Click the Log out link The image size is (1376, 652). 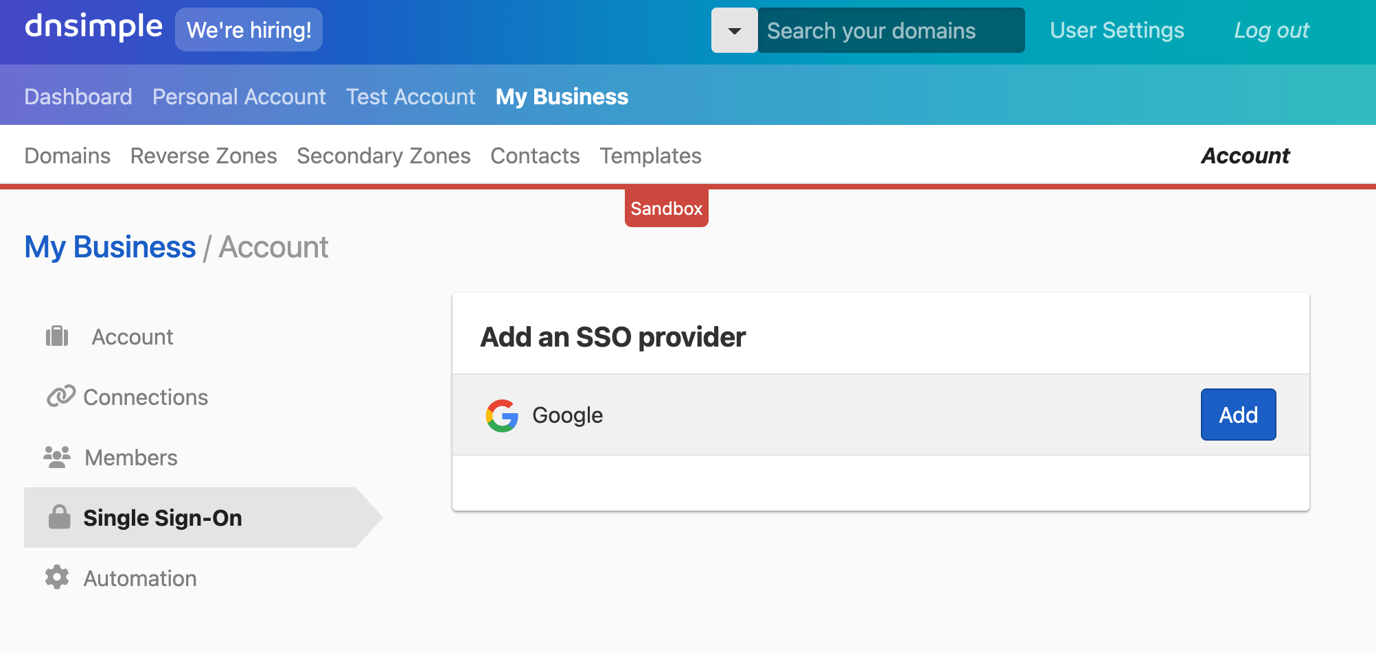click(1272, 30)
